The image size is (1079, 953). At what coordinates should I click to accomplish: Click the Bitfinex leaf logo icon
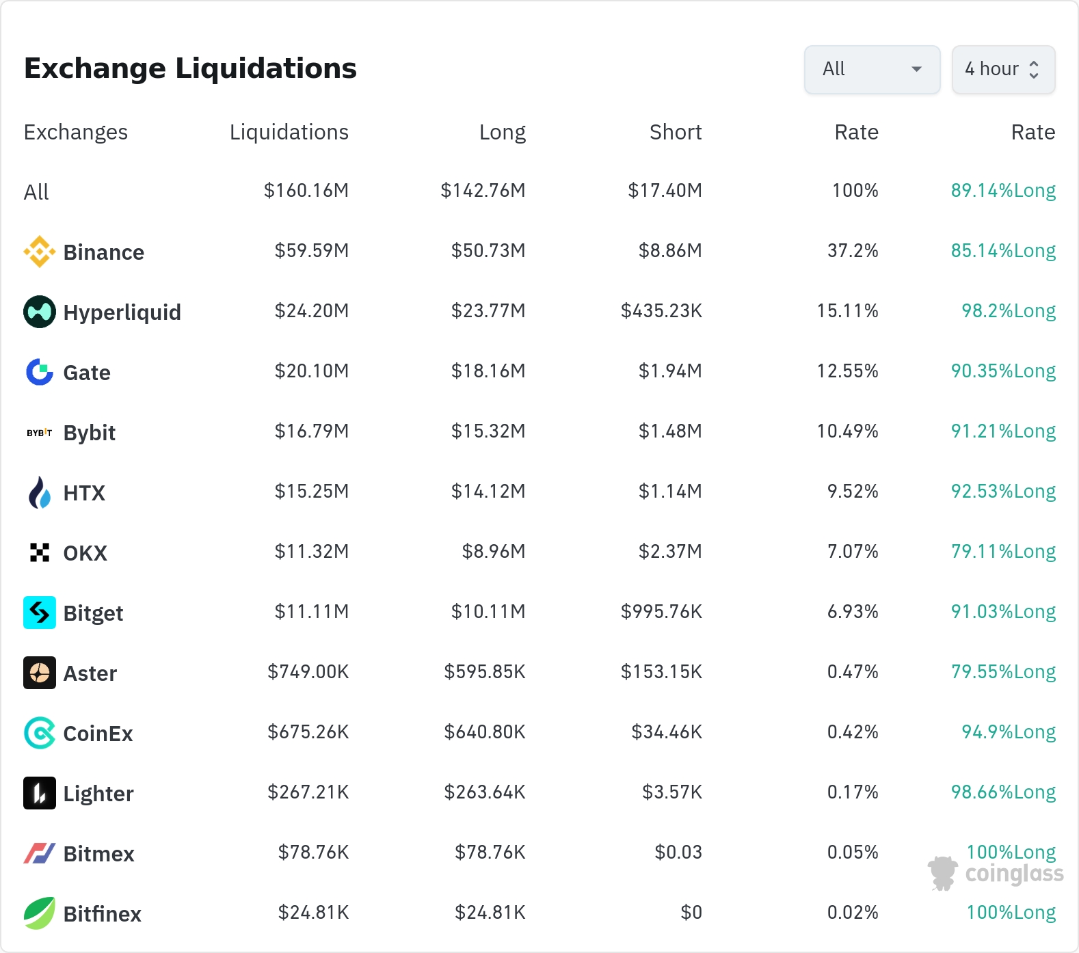(x=40, y=913)
